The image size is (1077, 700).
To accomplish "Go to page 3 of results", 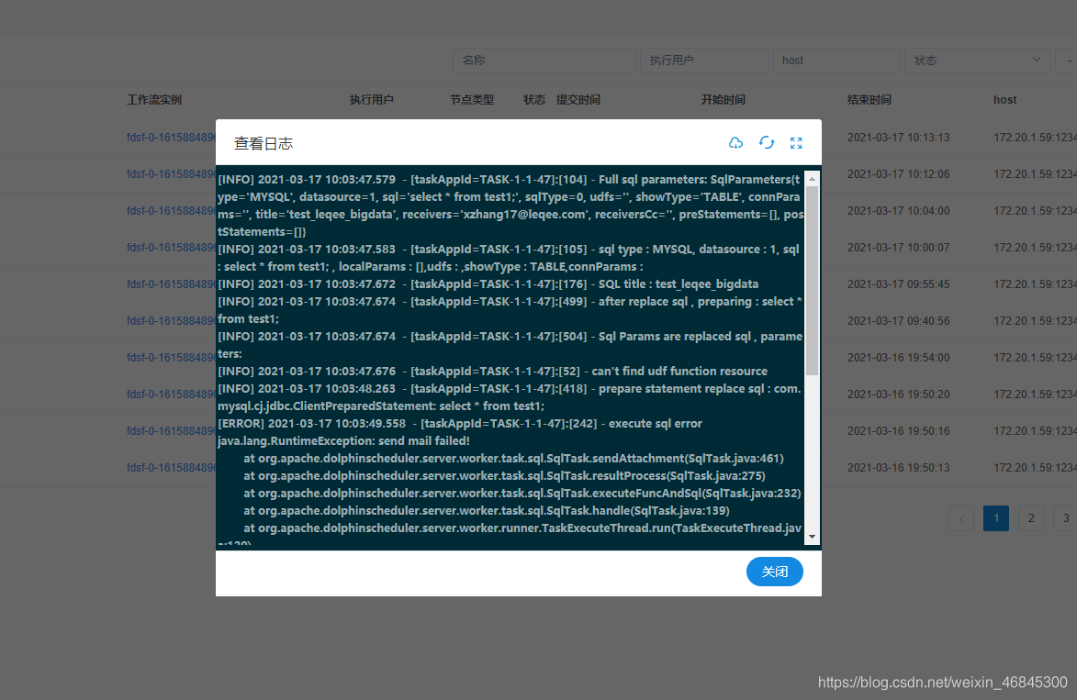I will (x=1064, y=518).
